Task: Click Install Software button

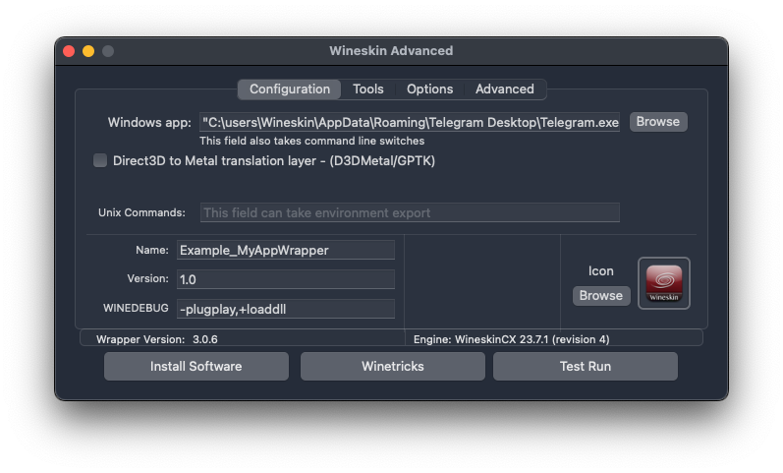Action: 196,366
